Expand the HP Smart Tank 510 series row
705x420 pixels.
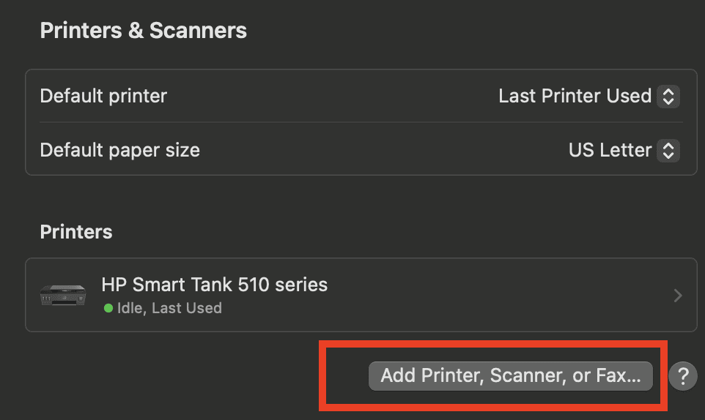click(x=361, y=295)
